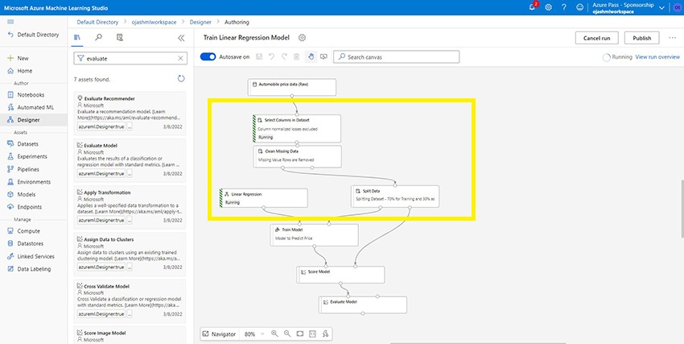Expand the Azure Pass subscription chevron
Image resolution: width=684 pixels, height=344 pixels.
[x=661, y=8]
